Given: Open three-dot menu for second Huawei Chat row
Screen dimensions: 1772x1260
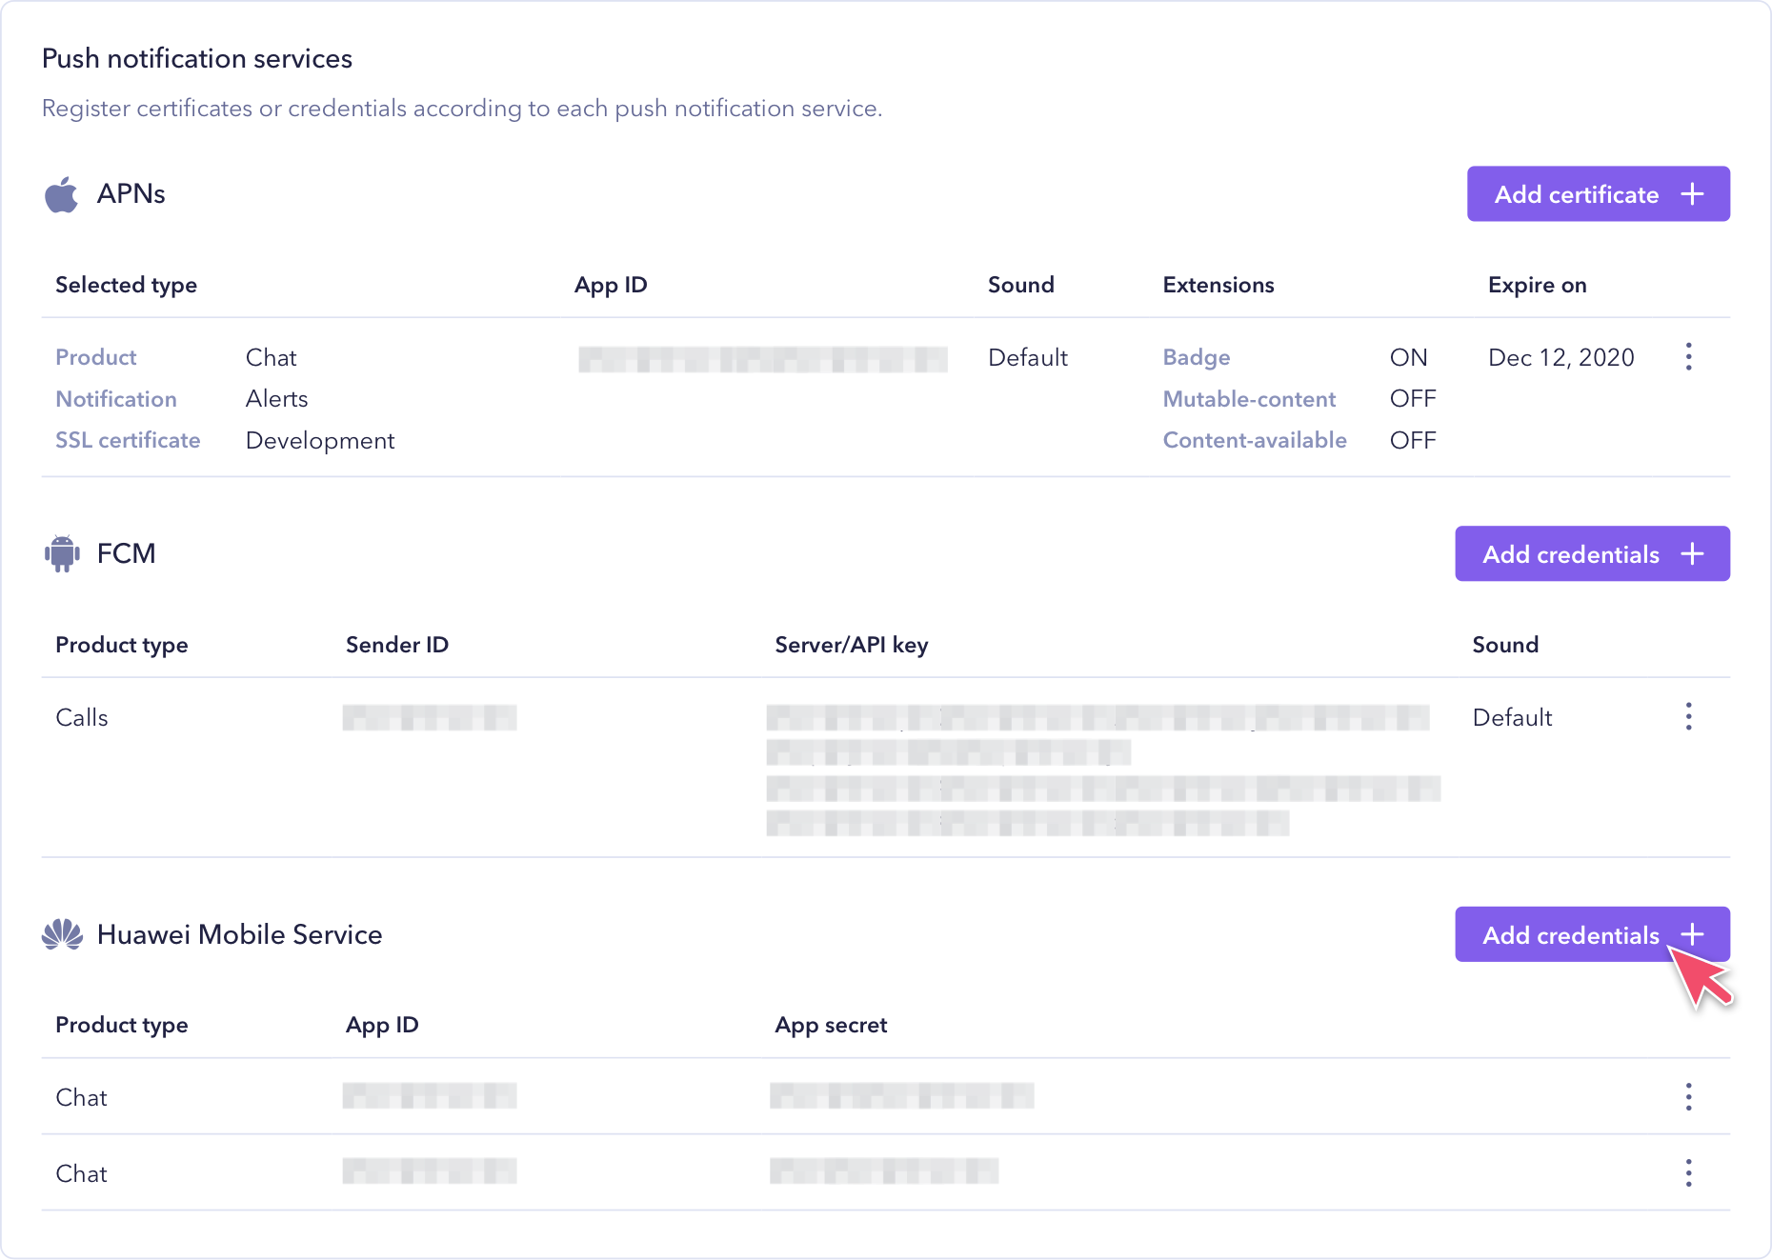Looking at the screenshot, I should click(x=1688, y=1173).
